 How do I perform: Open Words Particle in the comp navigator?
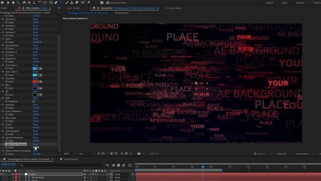121,13
